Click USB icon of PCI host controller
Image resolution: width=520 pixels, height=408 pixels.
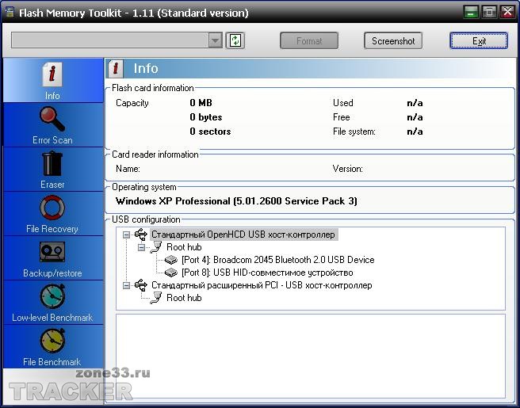tap(141, 285)
